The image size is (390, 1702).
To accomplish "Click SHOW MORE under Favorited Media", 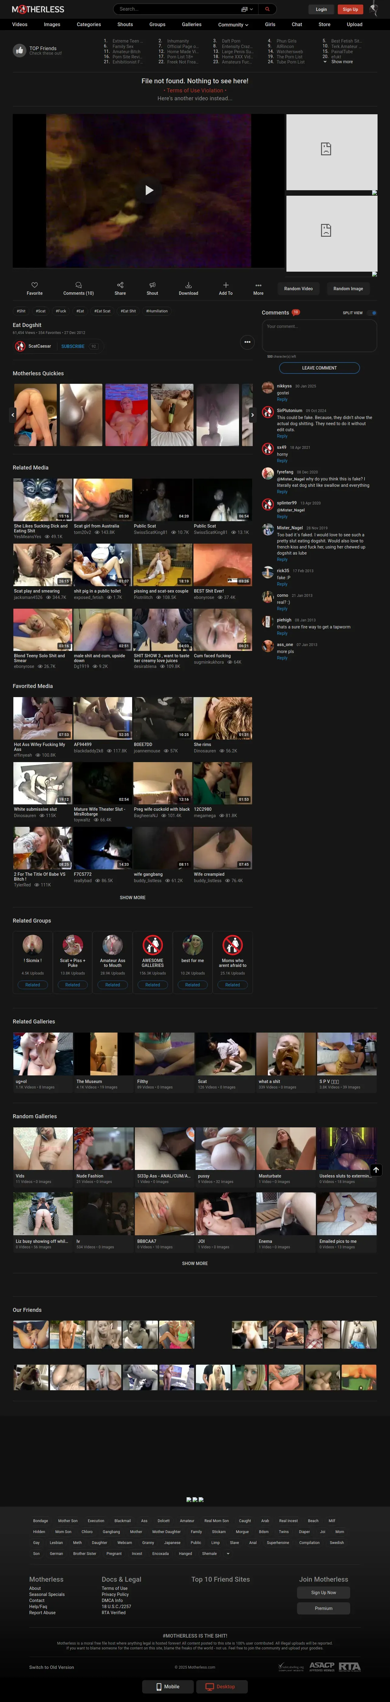I will click(133, 898).
